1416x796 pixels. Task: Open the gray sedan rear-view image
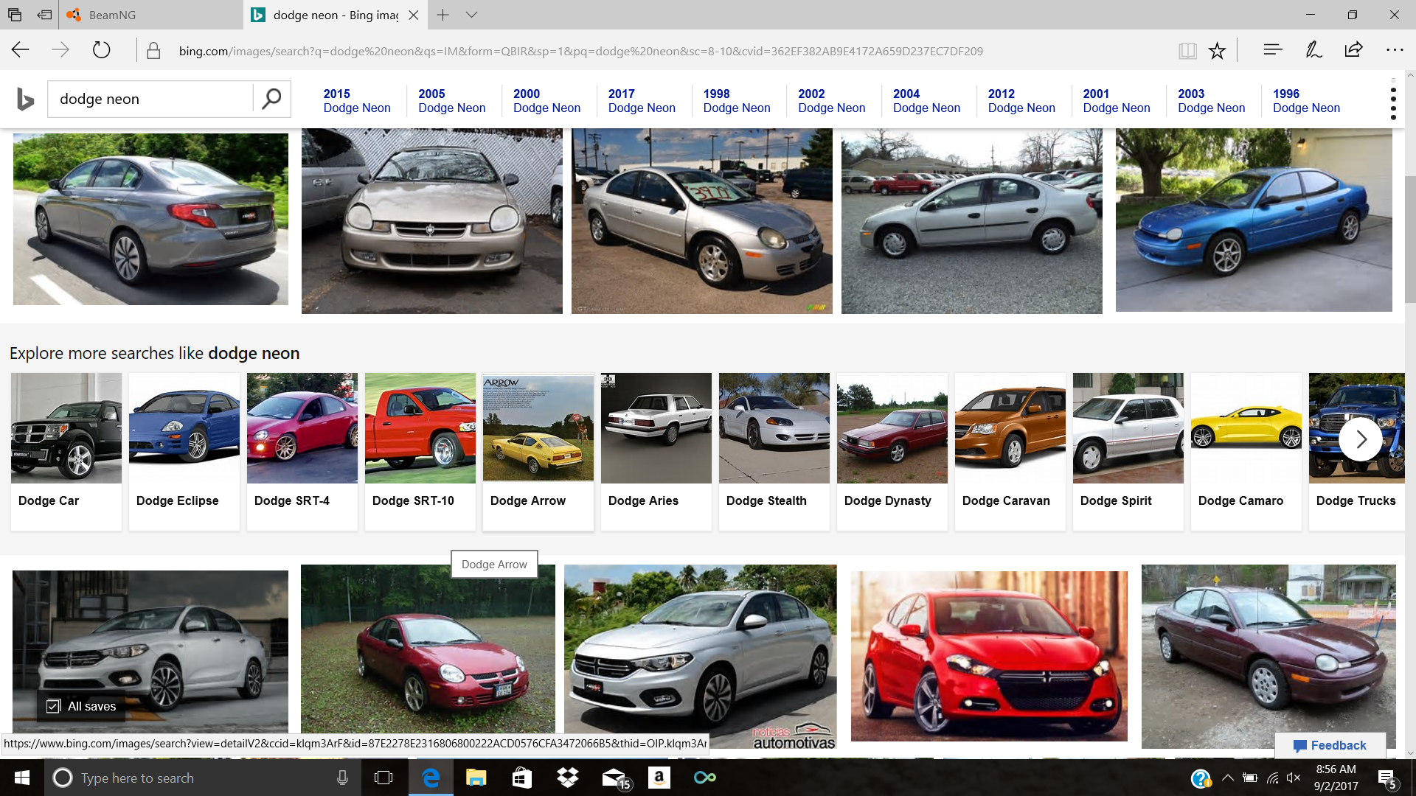pyautogui.click(x=150, y=219)
